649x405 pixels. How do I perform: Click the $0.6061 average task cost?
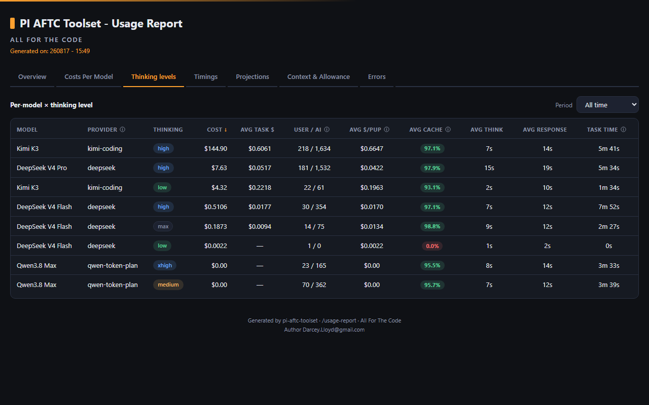click(260, 148)
